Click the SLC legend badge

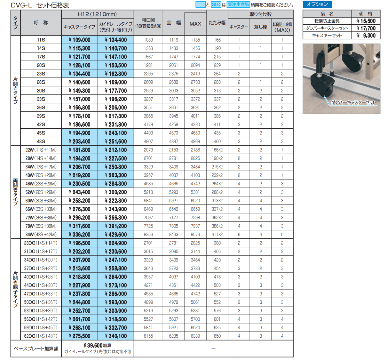click(216, 4)
